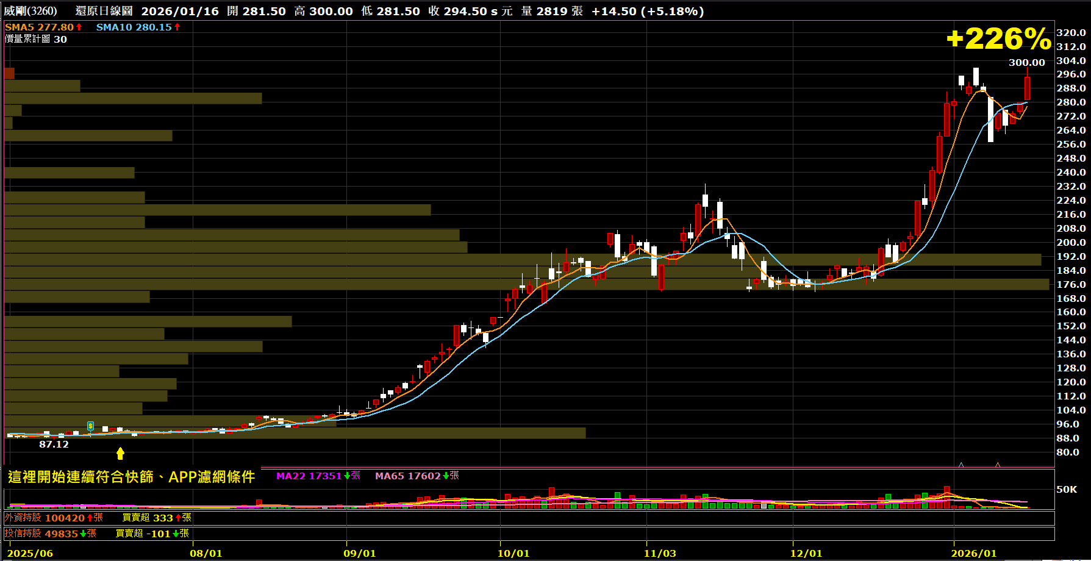Click the orange triangle marker above volume pane
1091x561 pixels.
[998, 465]
